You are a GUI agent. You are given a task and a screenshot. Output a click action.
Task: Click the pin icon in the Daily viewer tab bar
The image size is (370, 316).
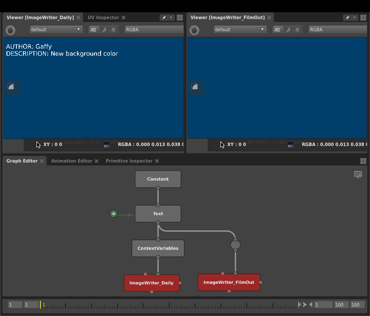pos(164,17)
